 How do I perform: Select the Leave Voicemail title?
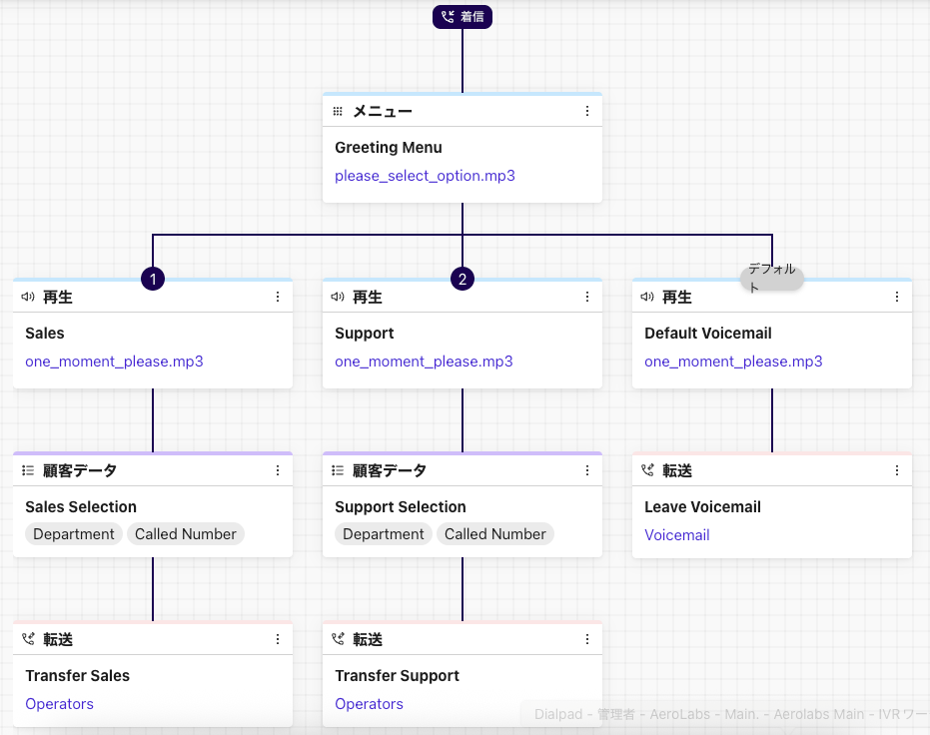click(702, 506)
